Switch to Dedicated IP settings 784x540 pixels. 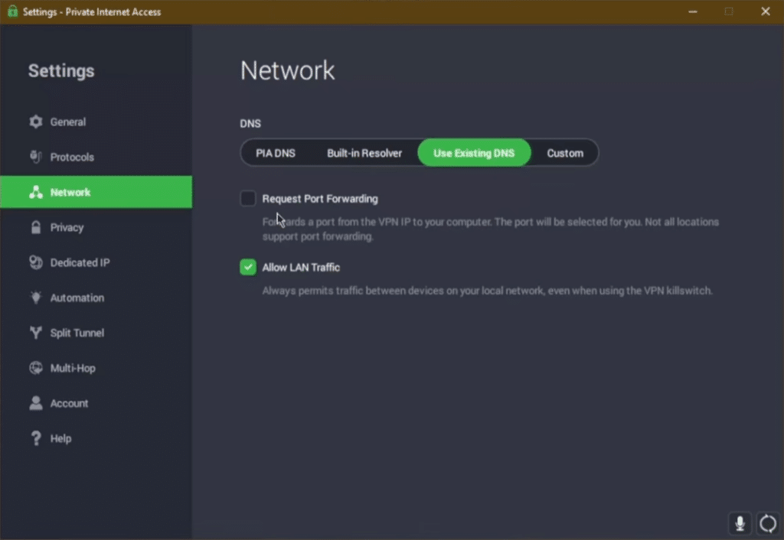pyautogui.click(x=96, y=262)
